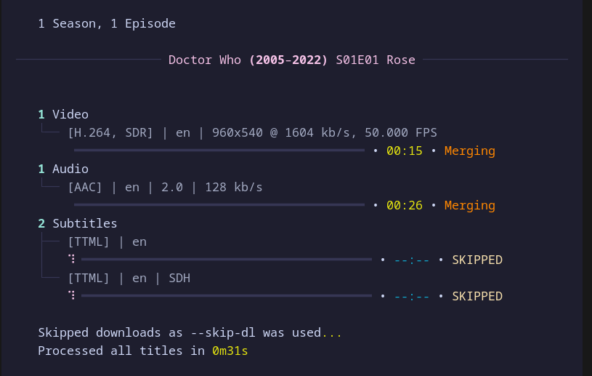The height and width of the screenshot is (376, 592).
Task: Click the spinner icon below the SDH subtitle
Action: pos(72,296)
